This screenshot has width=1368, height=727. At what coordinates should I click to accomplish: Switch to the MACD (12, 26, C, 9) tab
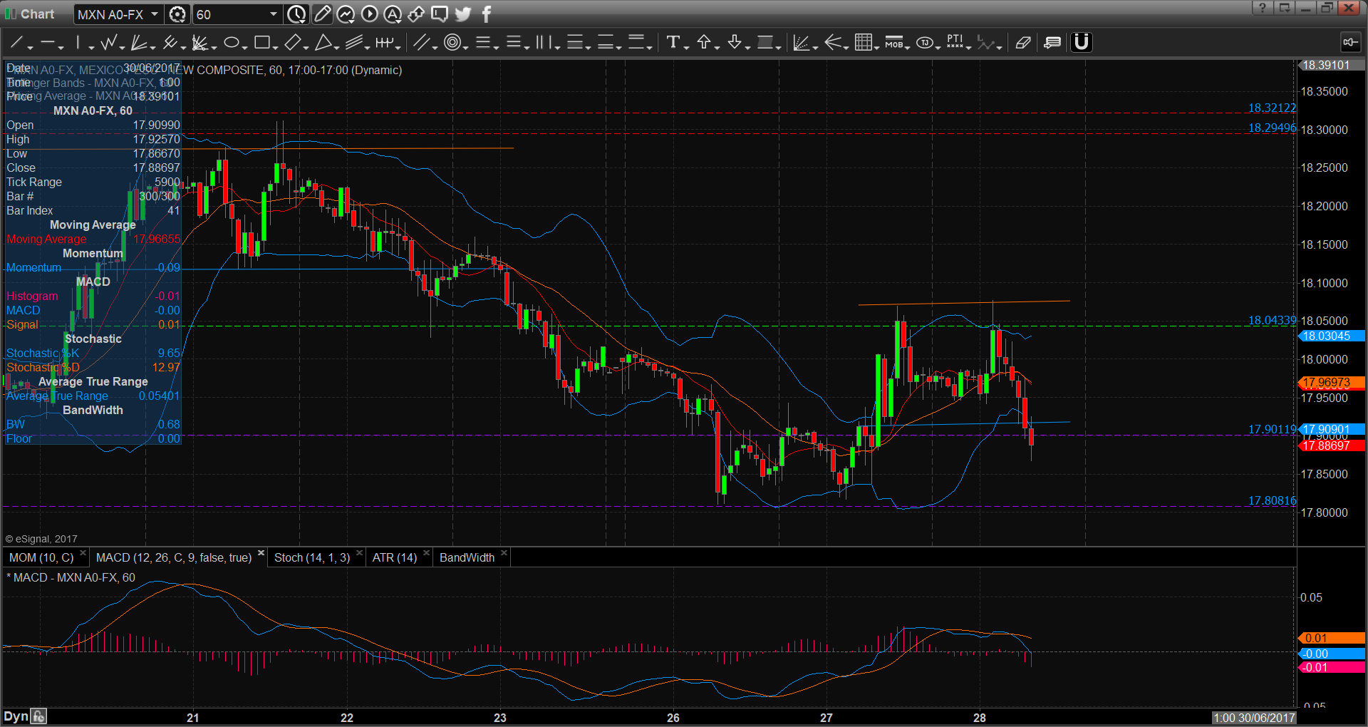point(174,557)
